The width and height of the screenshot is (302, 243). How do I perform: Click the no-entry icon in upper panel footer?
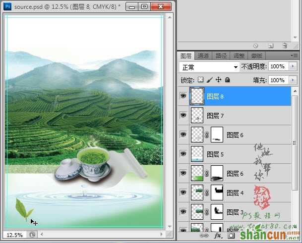pos(255,46)
